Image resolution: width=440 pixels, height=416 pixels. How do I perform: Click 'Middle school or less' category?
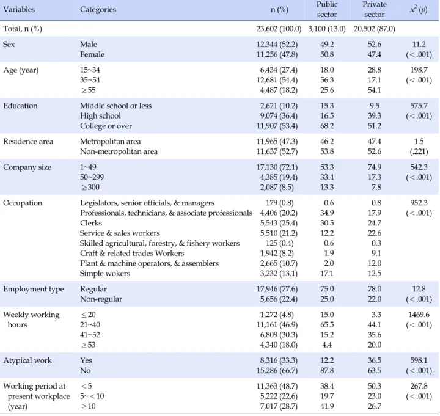(x=116, y=106)
